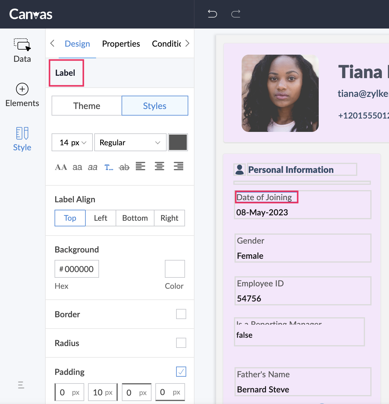Uncheck the Padding checkbox
This screenshot has width=389, height=404.
(181, 372)
